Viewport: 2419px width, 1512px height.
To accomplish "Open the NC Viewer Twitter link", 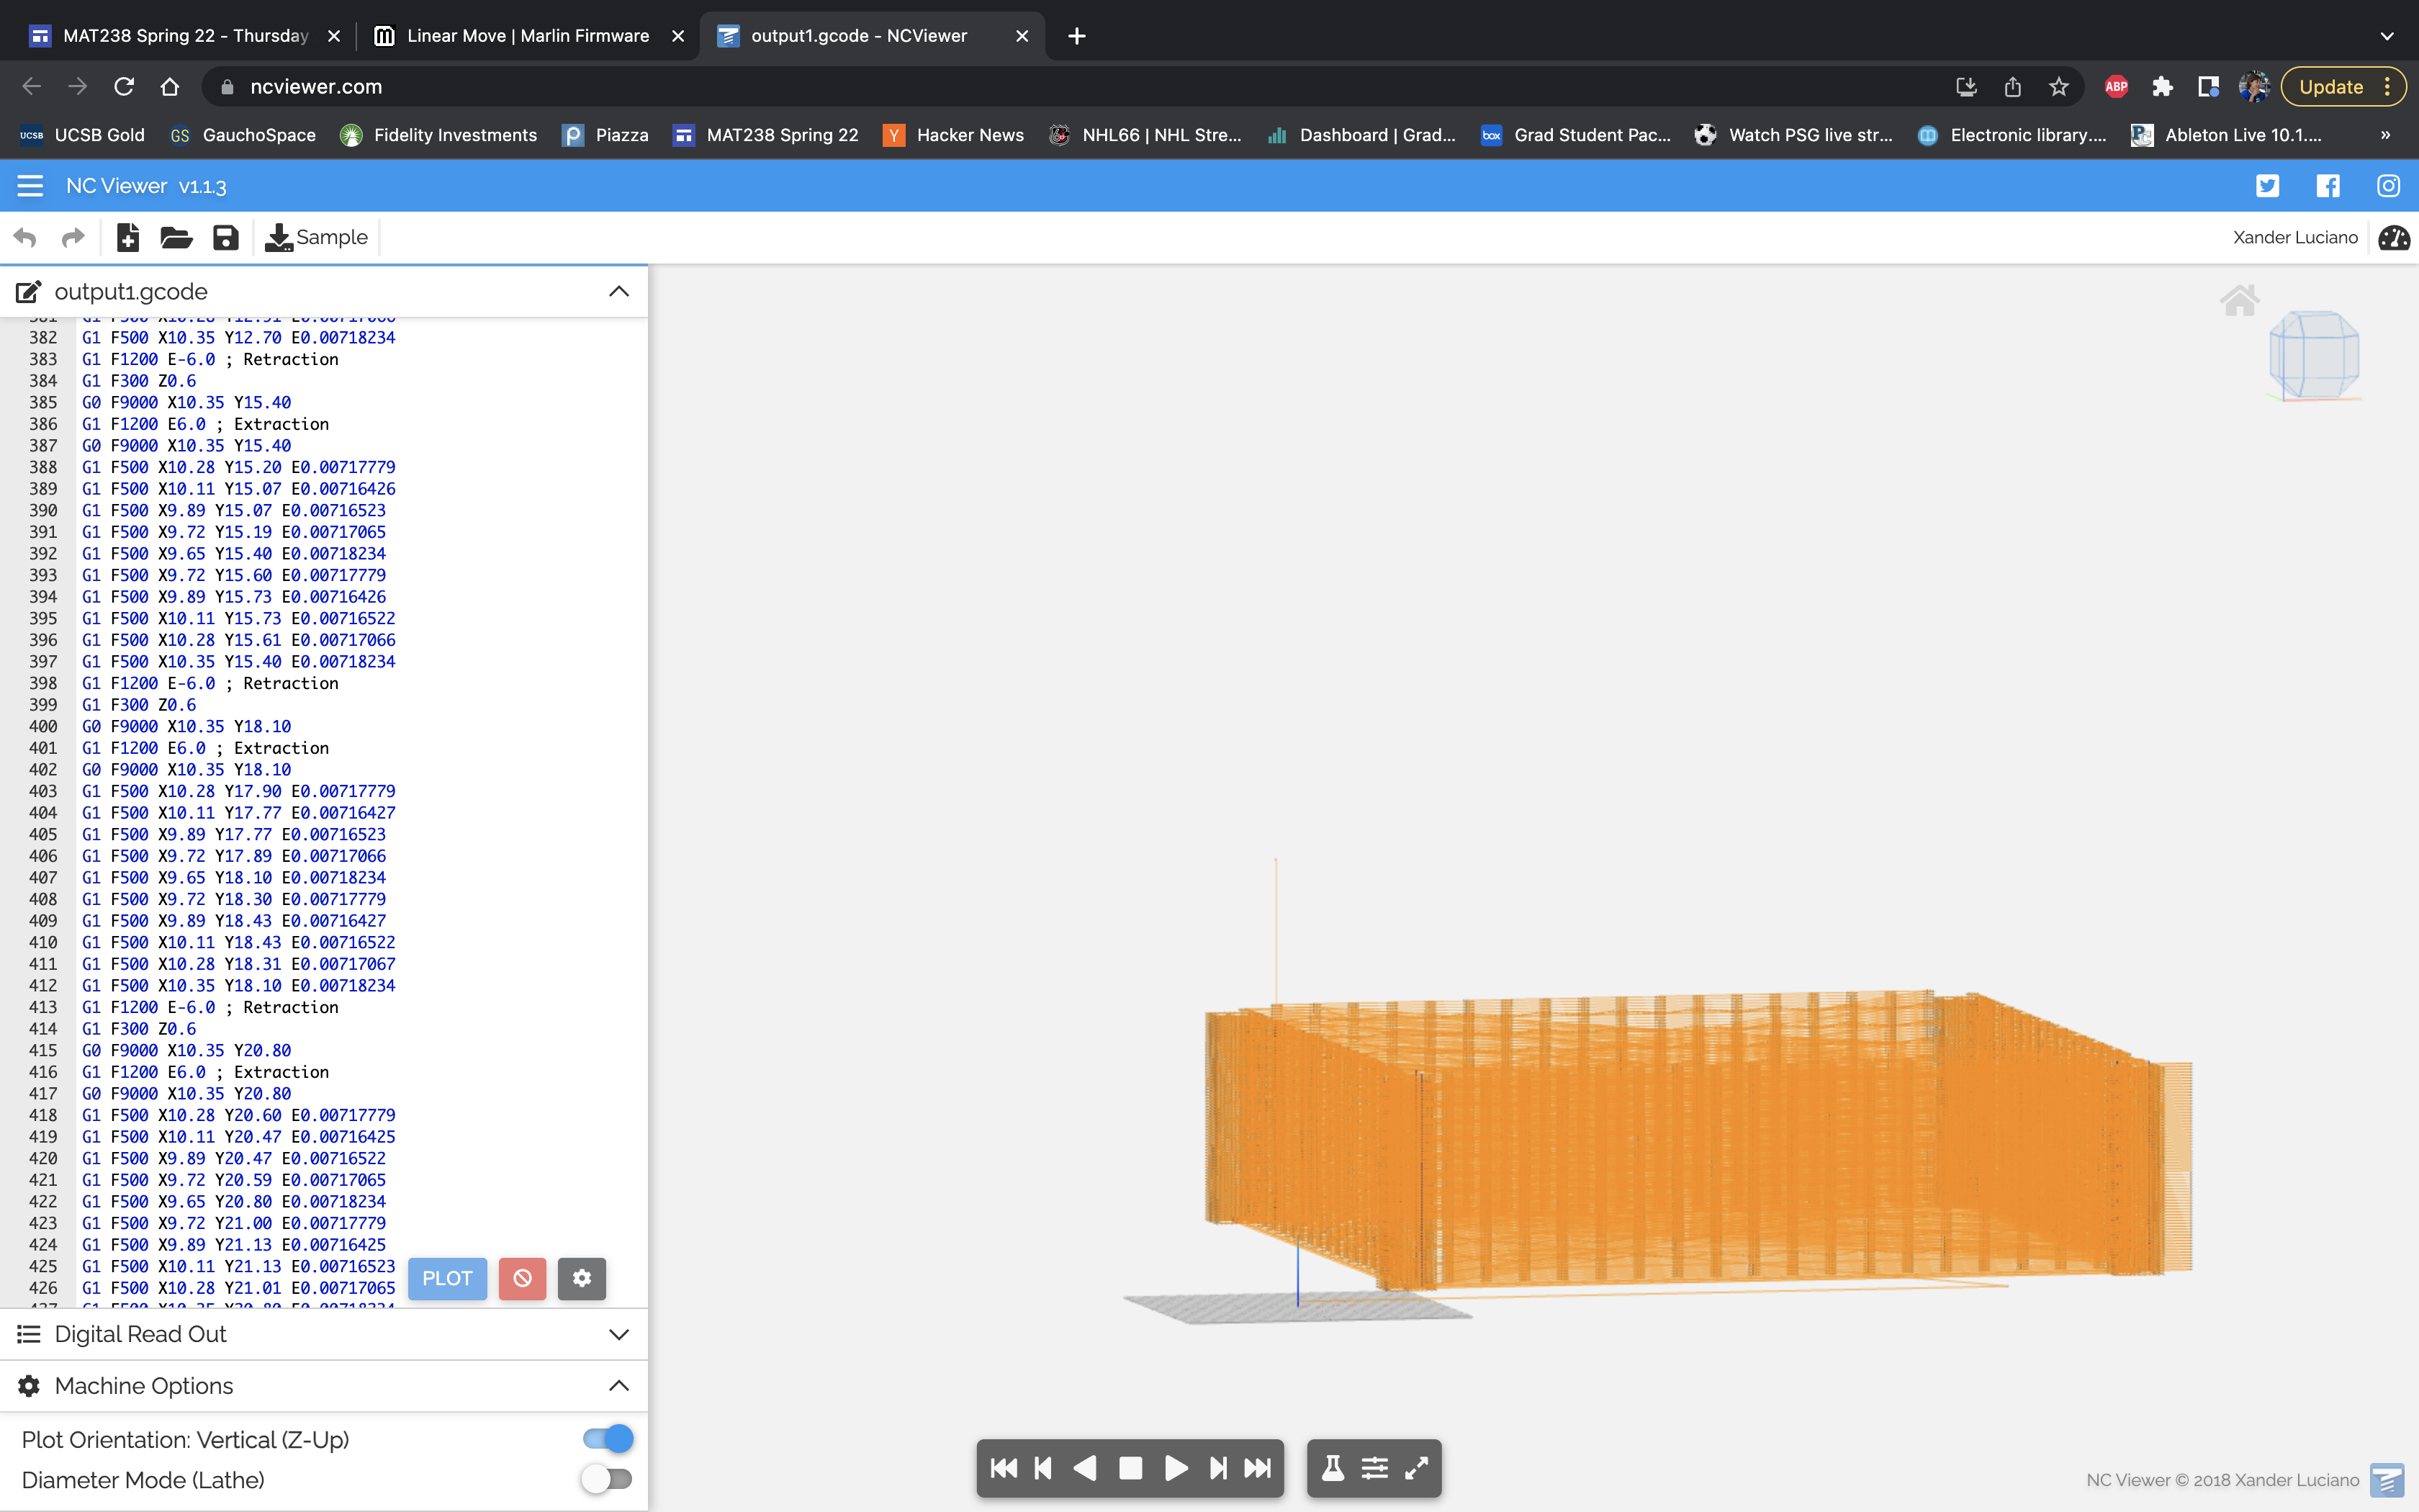I will (x=2267, y=186).
